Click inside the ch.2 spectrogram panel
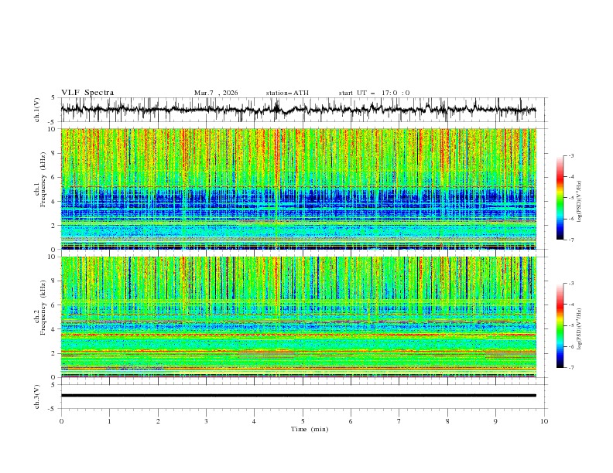Image resolution: width=613 pixels, height=473 pixels. click(x=299, y=317)
